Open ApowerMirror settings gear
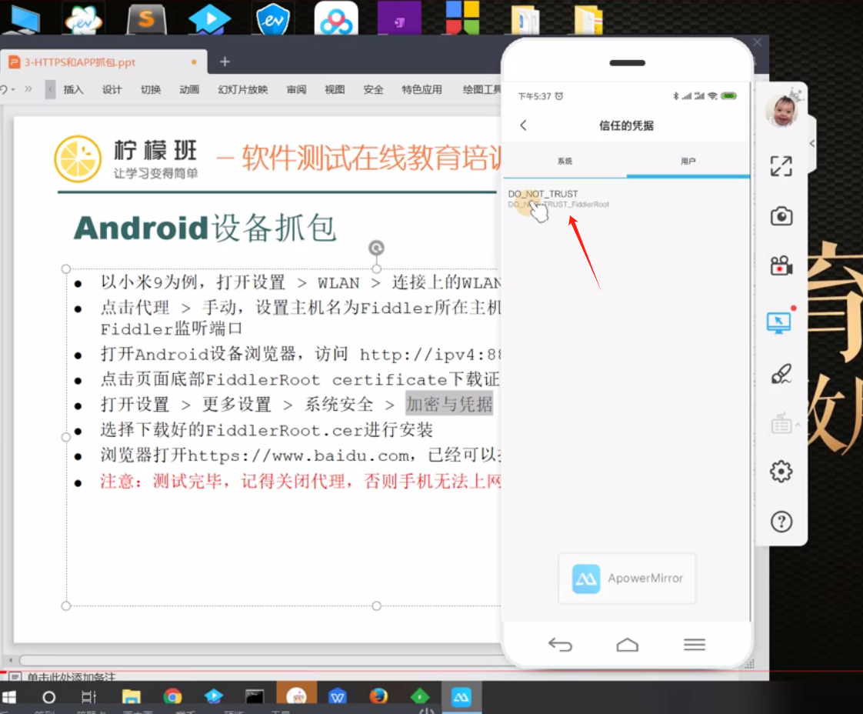This screenshot has width=863, height=714. tap(781, 472)
